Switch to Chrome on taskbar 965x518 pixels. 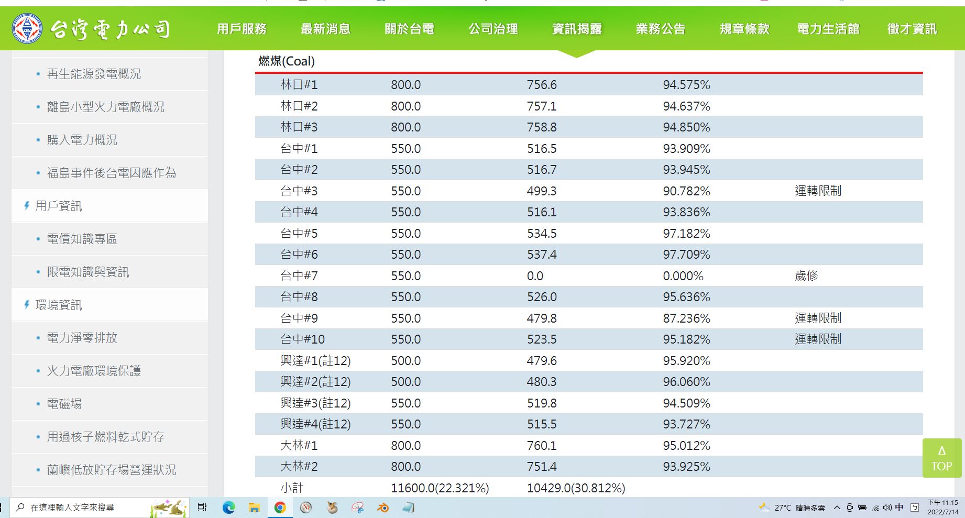pyautogui.click(x=280, y=508)
